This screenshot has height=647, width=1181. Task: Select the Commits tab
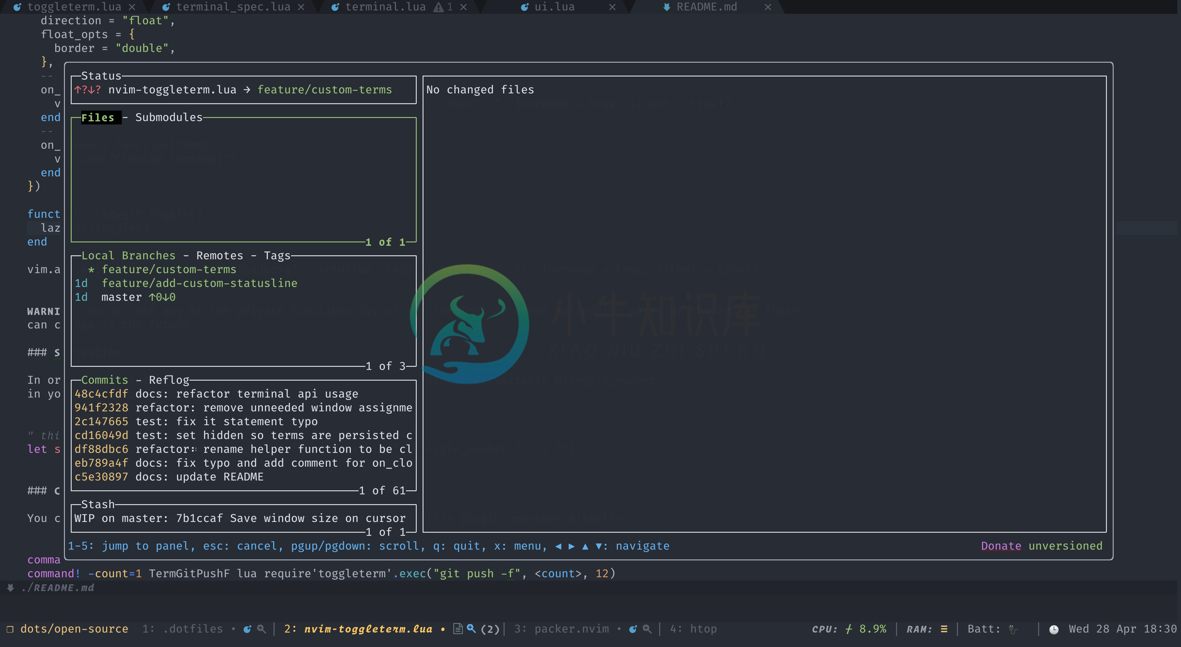click(x=105, y=380)
